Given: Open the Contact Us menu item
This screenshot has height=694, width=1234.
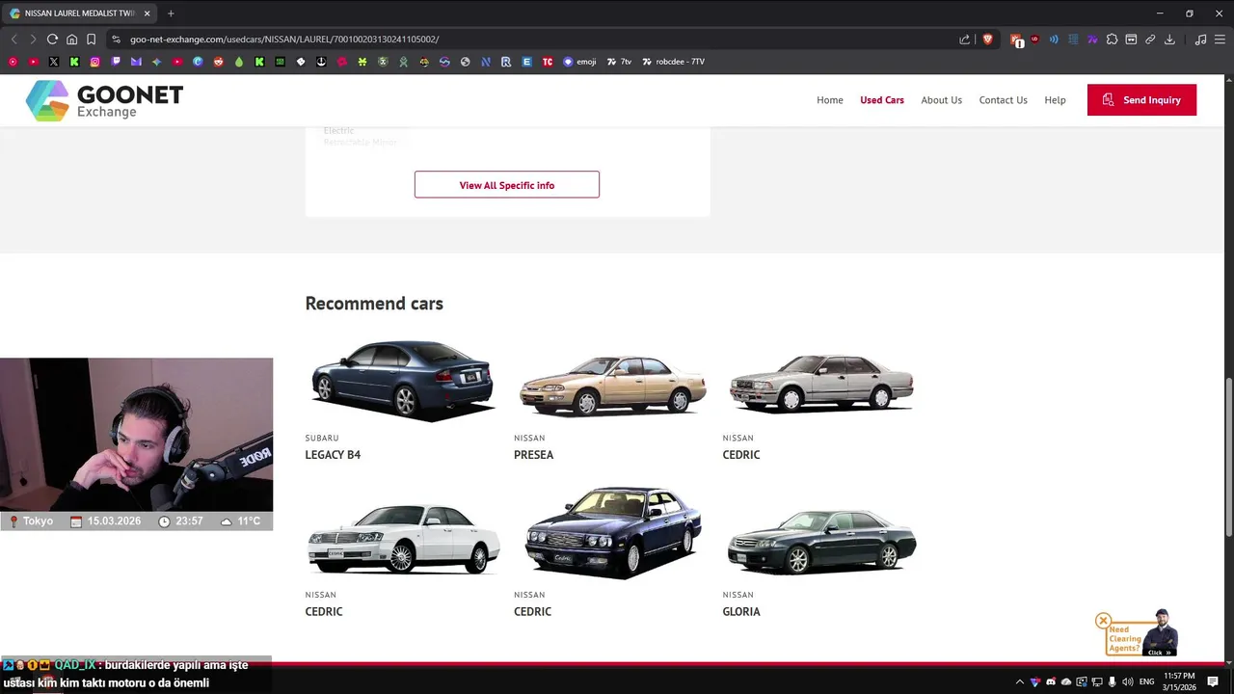Looking at the screenshot, I should point(1003,100).
